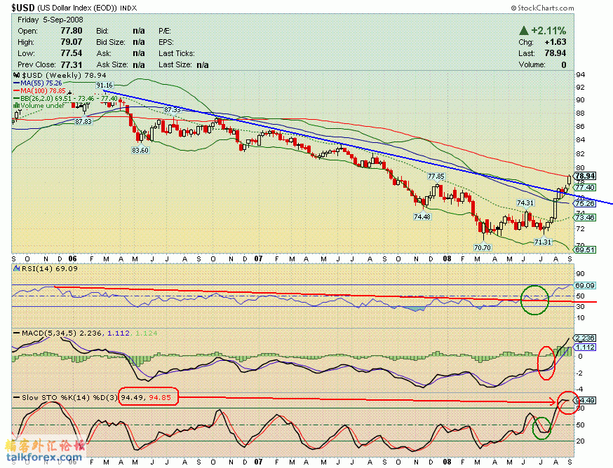Click the Last Size n/a value

203,64
